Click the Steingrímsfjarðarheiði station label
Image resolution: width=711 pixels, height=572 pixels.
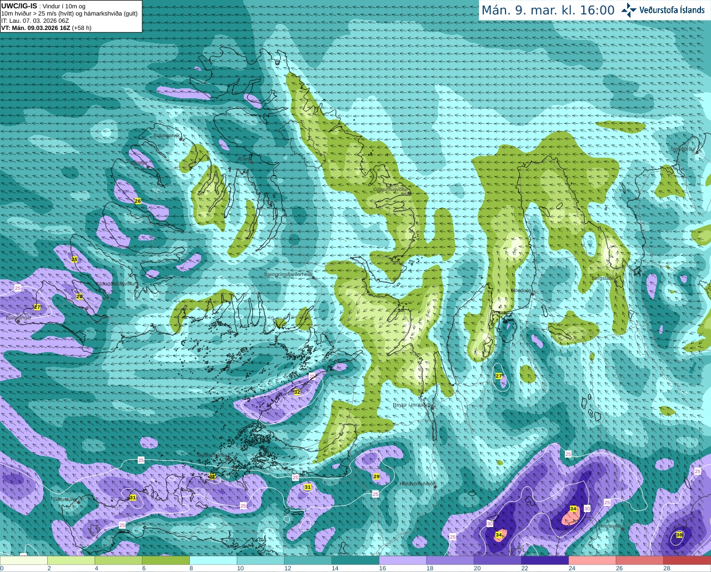[288, 274]
